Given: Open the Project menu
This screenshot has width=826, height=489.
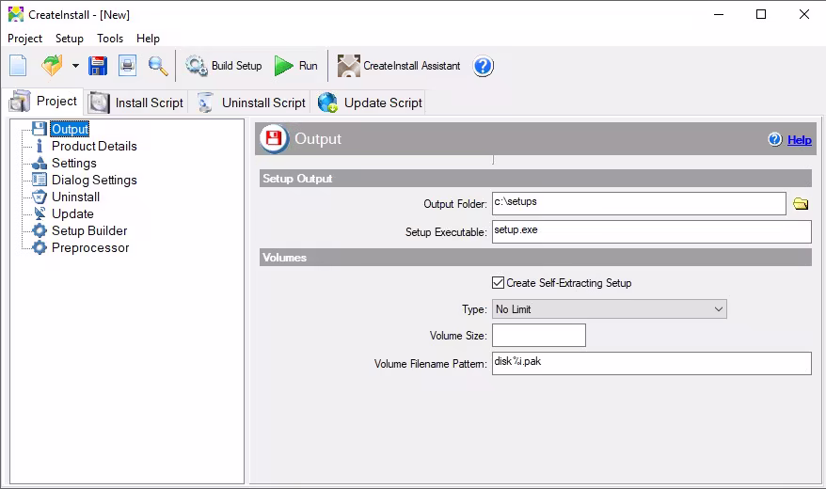Looking at the screenshot, I should pos(24,39).
